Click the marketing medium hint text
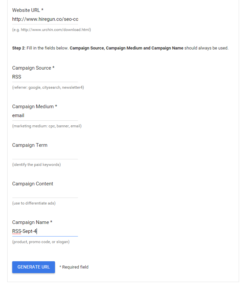The height and width of the screenshot is (285, 243). pos(47,126)
